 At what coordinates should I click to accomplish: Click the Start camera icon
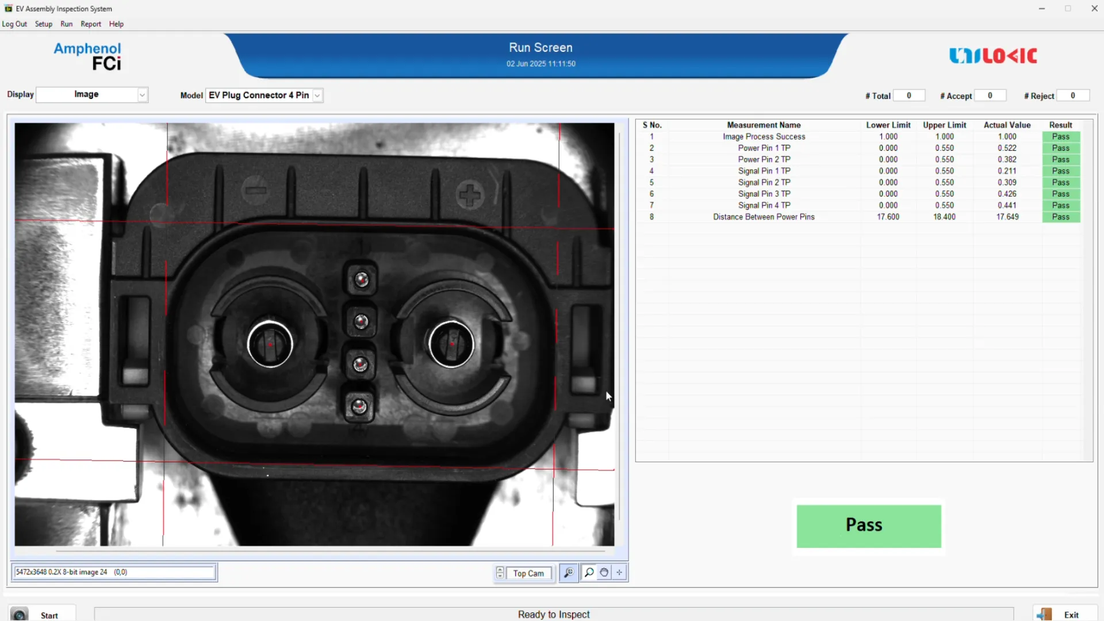(20, 615)
